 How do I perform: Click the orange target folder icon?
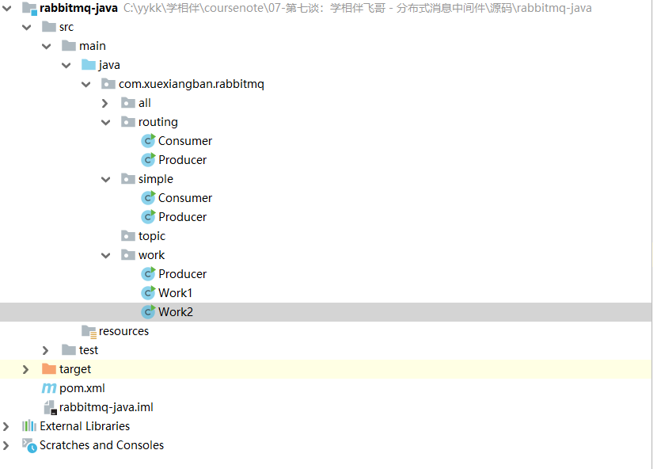[x=49, y=369]
